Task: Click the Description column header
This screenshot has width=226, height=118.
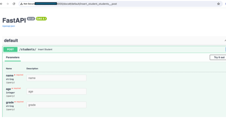Action: (x=32, y=68)
